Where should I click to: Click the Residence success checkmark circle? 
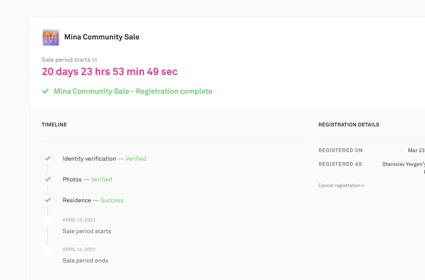point(48,200)
